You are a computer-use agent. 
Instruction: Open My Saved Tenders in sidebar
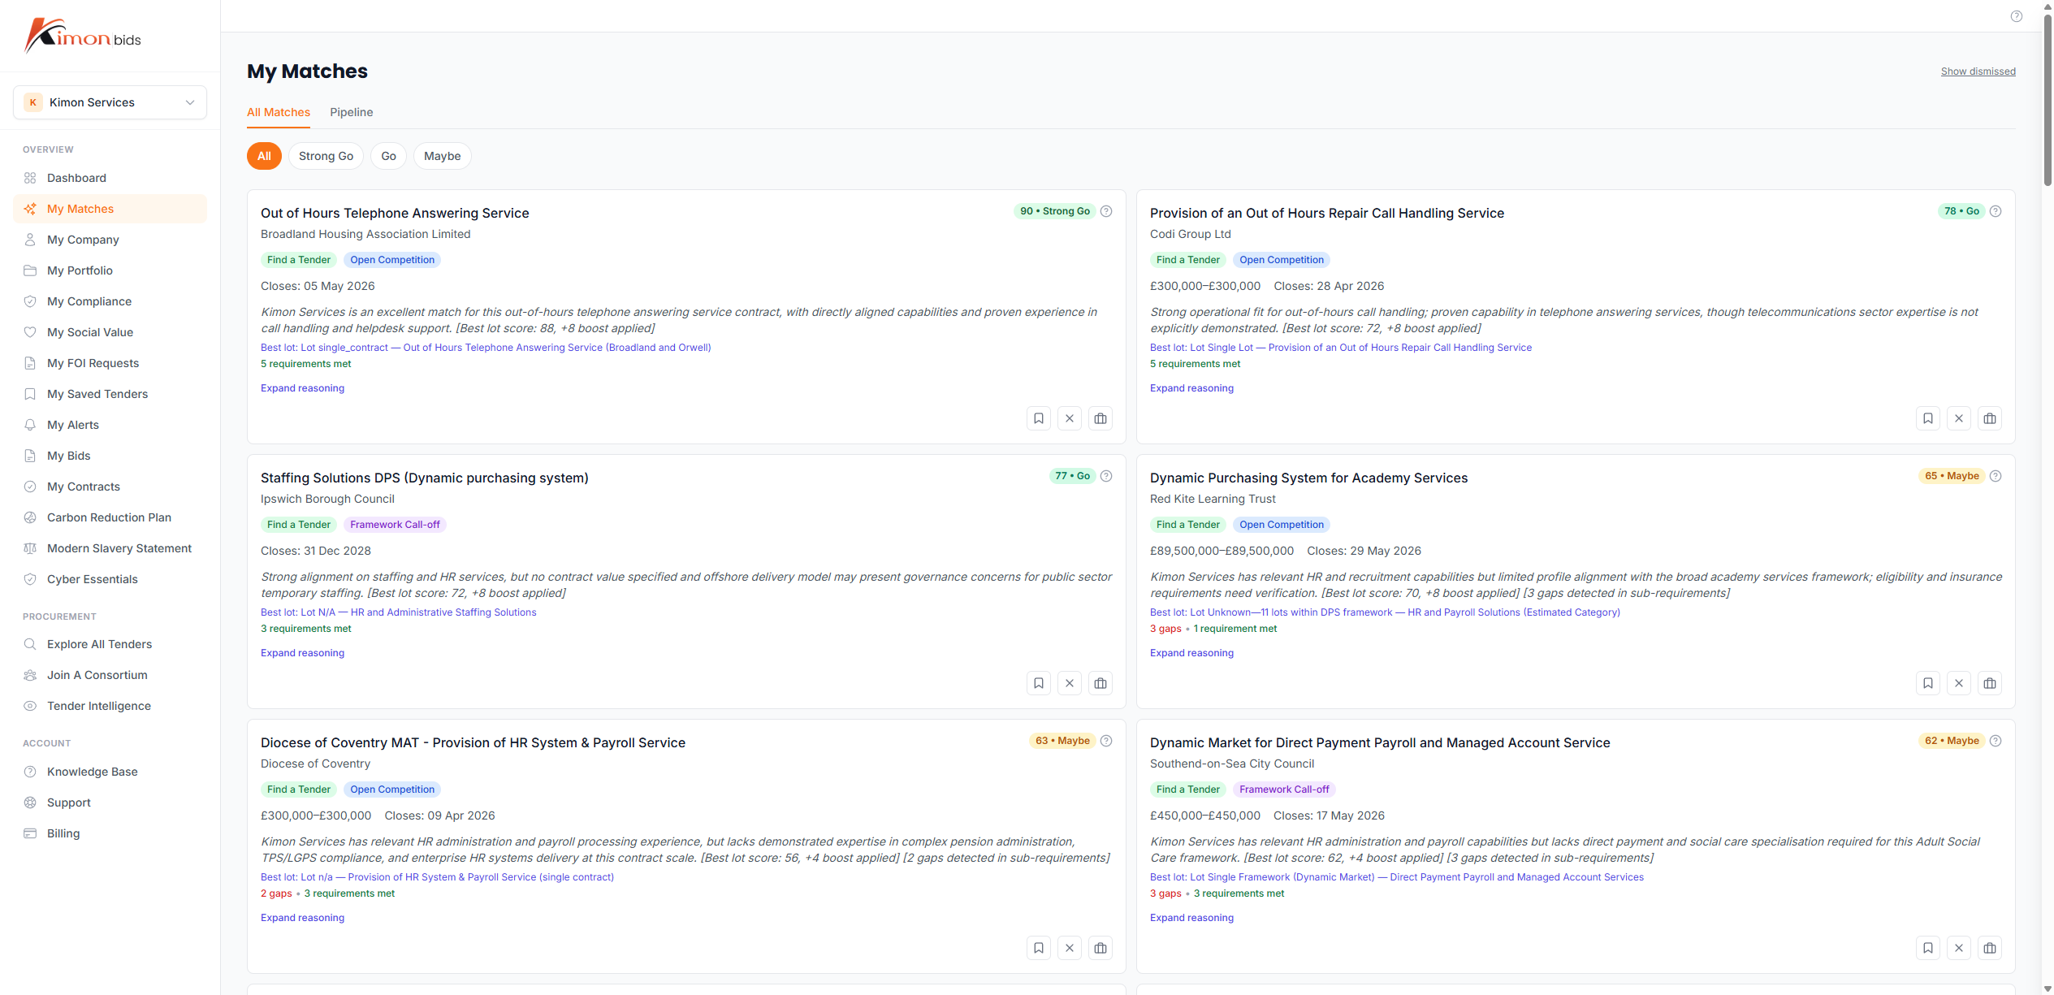(x=110, y=394)
